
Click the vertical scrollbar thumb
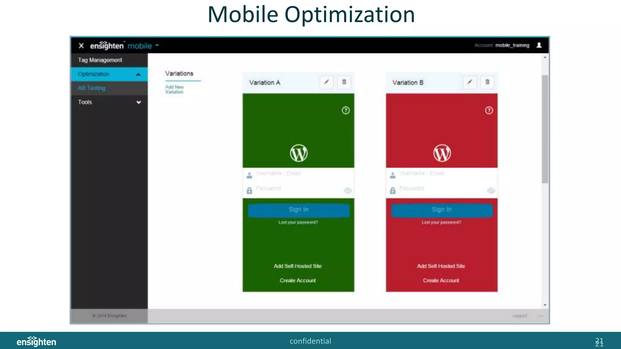pyautogui.click(x=545, y=129)
